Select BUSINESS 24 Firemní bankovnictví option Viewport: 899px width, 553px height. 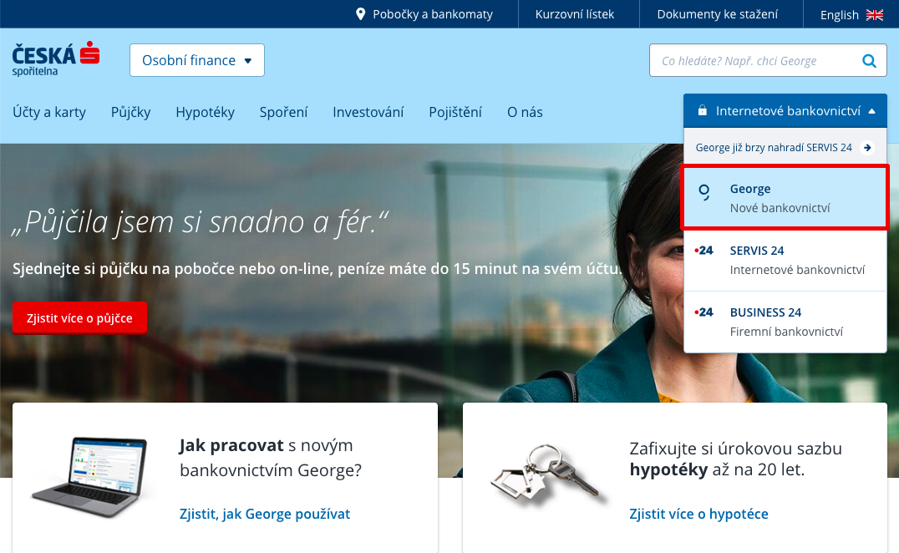point(785,322)
